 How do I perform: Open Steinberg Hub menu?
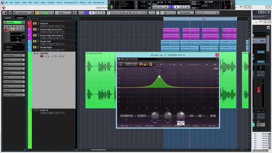(x=99, y=3)
